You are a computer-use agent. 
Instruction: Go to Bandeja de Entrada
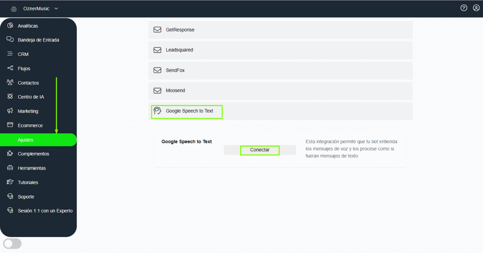click(38, 40)
